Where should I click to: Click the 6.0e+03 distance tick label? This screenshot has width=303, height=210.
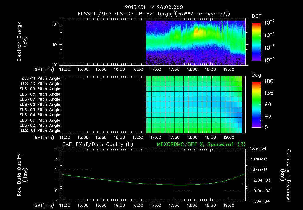(259, 159)
